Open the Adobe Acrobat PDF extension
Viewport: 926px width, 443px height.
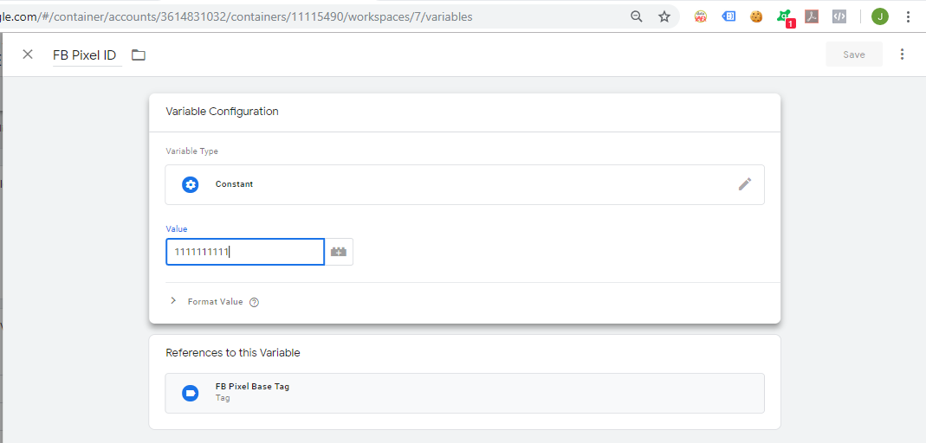click(x=812, y=16)
